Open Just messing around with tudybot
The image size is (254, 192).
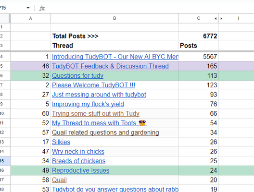tap(99, 95)
